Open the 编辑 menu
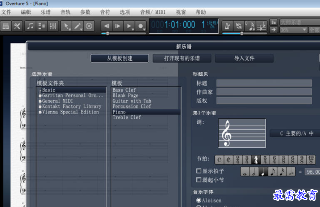This screenshot has height=207, width=320. tap(26, 12)
